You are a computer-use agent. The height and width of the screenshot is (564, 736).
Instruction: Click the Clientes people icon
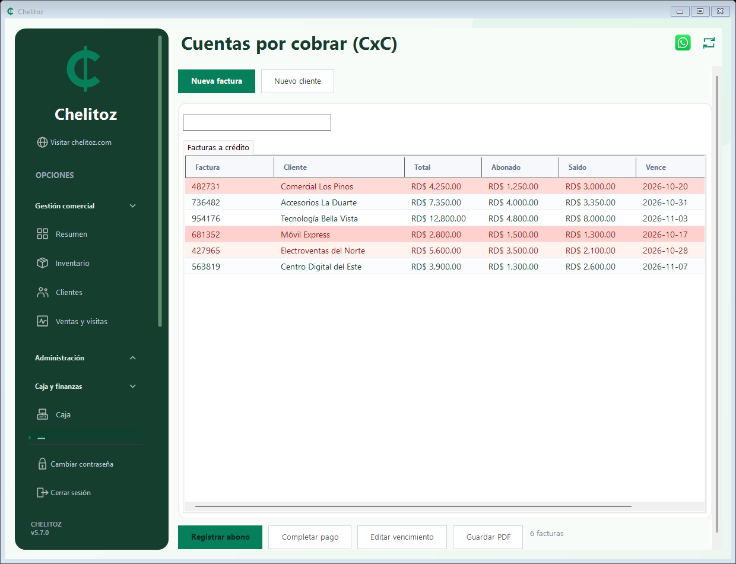pyautogui.click(x=42, y=292)
